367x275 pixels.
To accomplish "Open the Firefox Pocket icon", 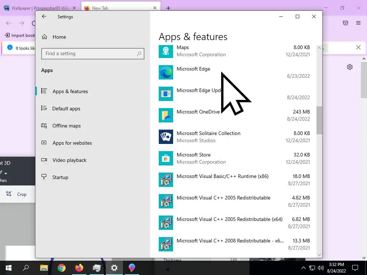I will pyautogui.click(x=345, y=23).
